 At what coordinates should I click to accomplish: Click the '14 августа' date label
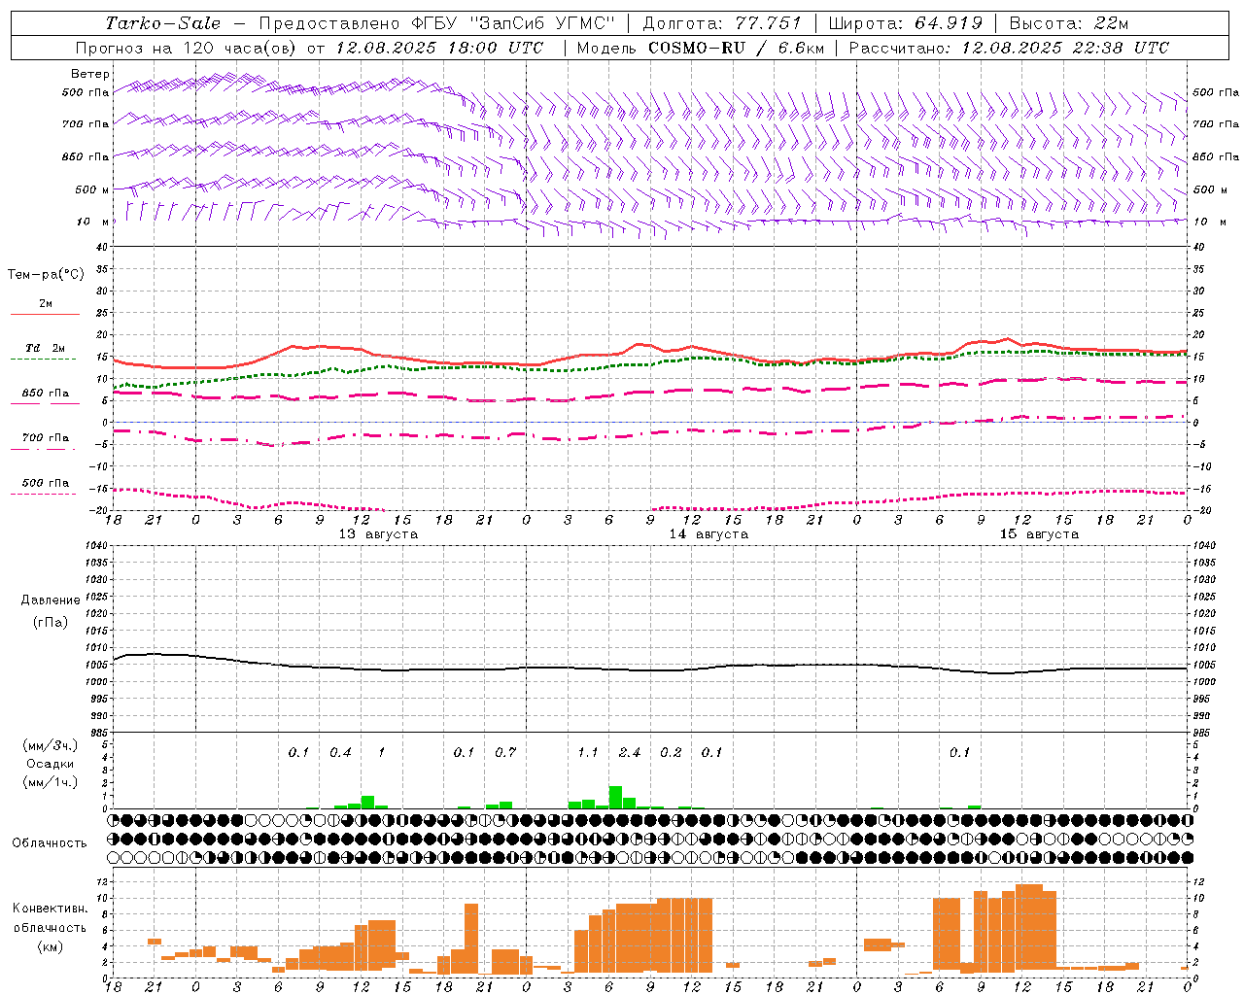[x=708, y=534]
